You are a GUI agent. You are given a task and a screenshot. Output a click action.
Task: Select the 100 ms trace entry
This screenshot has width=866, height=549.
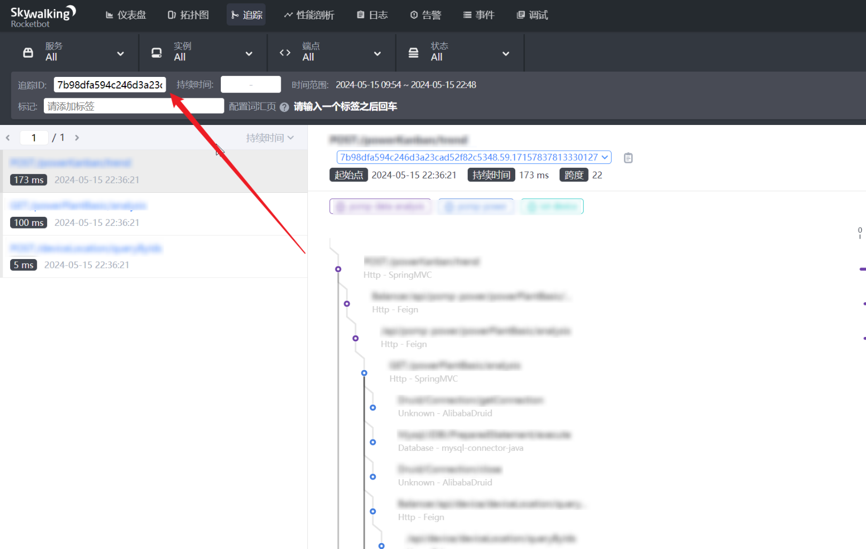pyautogui.click(x=155, y=214)
